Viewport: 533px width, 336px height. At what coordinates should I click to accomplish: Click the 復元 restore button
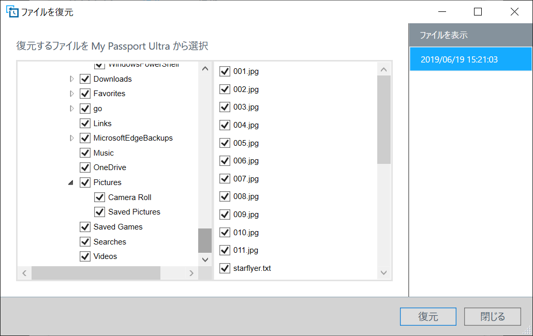[428, 317]
